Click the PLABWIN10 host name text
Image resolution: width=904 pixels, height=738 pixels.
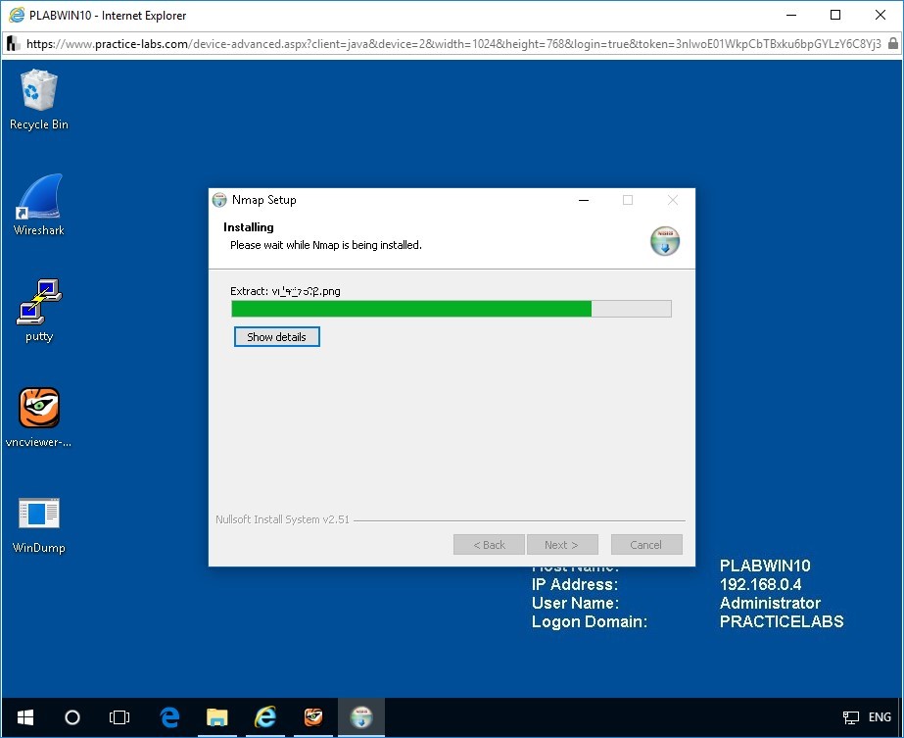pyautogui.click(x=765, y=566)
